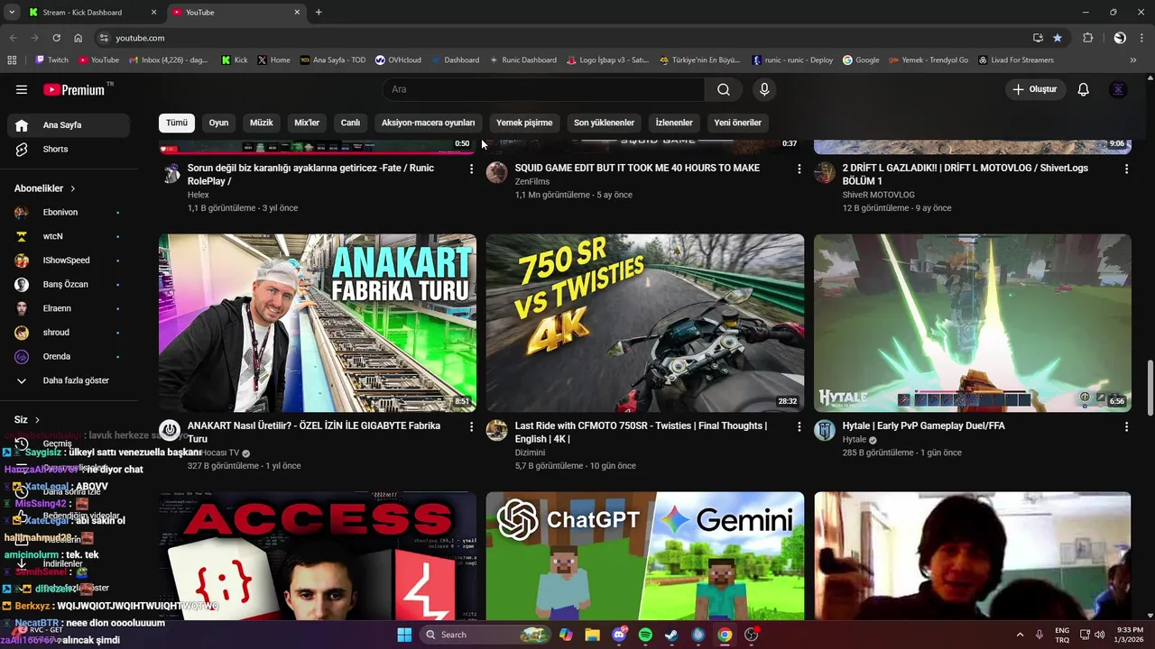Expand the Siz section
Image resolution: width=1155 pixels, height=649 pixels.
point(27,420)
